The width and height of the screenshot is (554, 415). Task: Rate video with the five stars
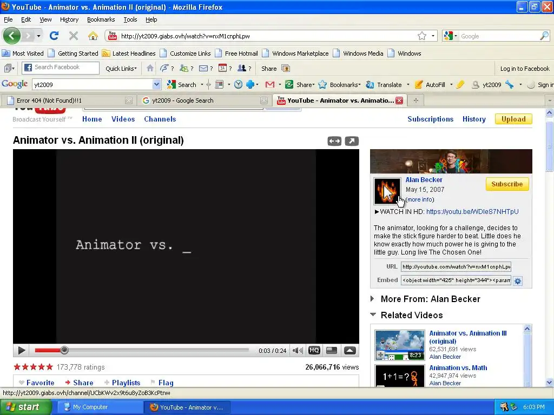pos(33,367)
